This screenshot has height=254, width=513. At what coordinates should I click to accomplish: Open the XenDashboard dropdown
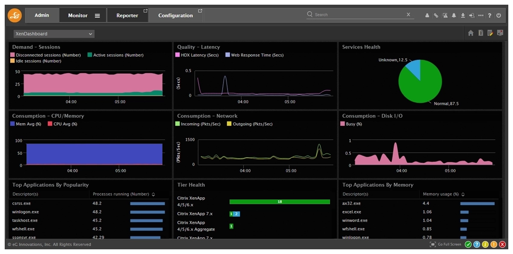(x=54, y=34)
